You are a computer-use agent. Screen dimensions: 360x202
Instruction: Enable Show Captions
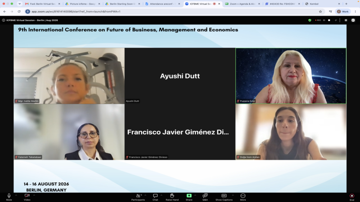(x=224, y=197)
